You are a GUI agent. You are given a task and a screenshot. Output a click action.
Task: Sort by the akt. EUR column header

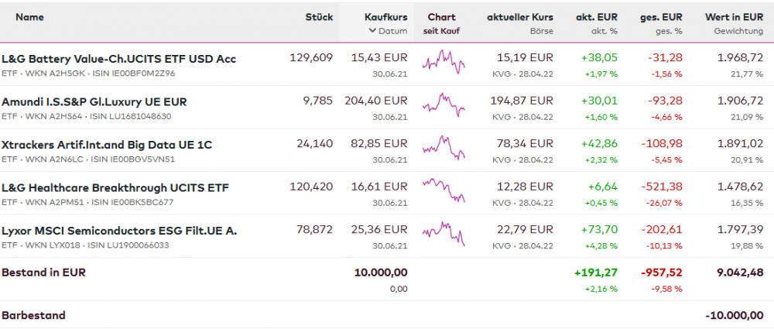[x=596, y=16]
